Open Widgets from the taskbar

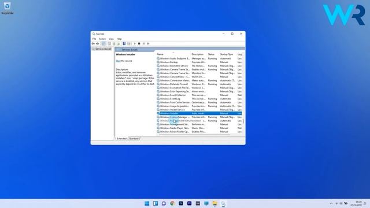pyautogui.click(x=156, y=203)
